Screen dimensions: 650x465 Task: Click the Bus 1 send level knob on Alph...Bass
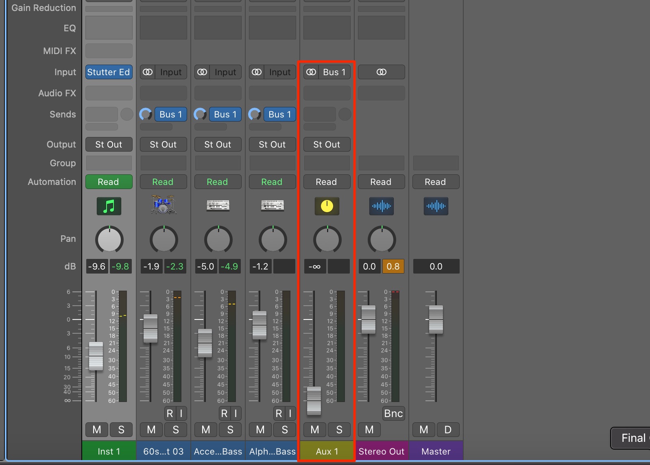(255, 114)
